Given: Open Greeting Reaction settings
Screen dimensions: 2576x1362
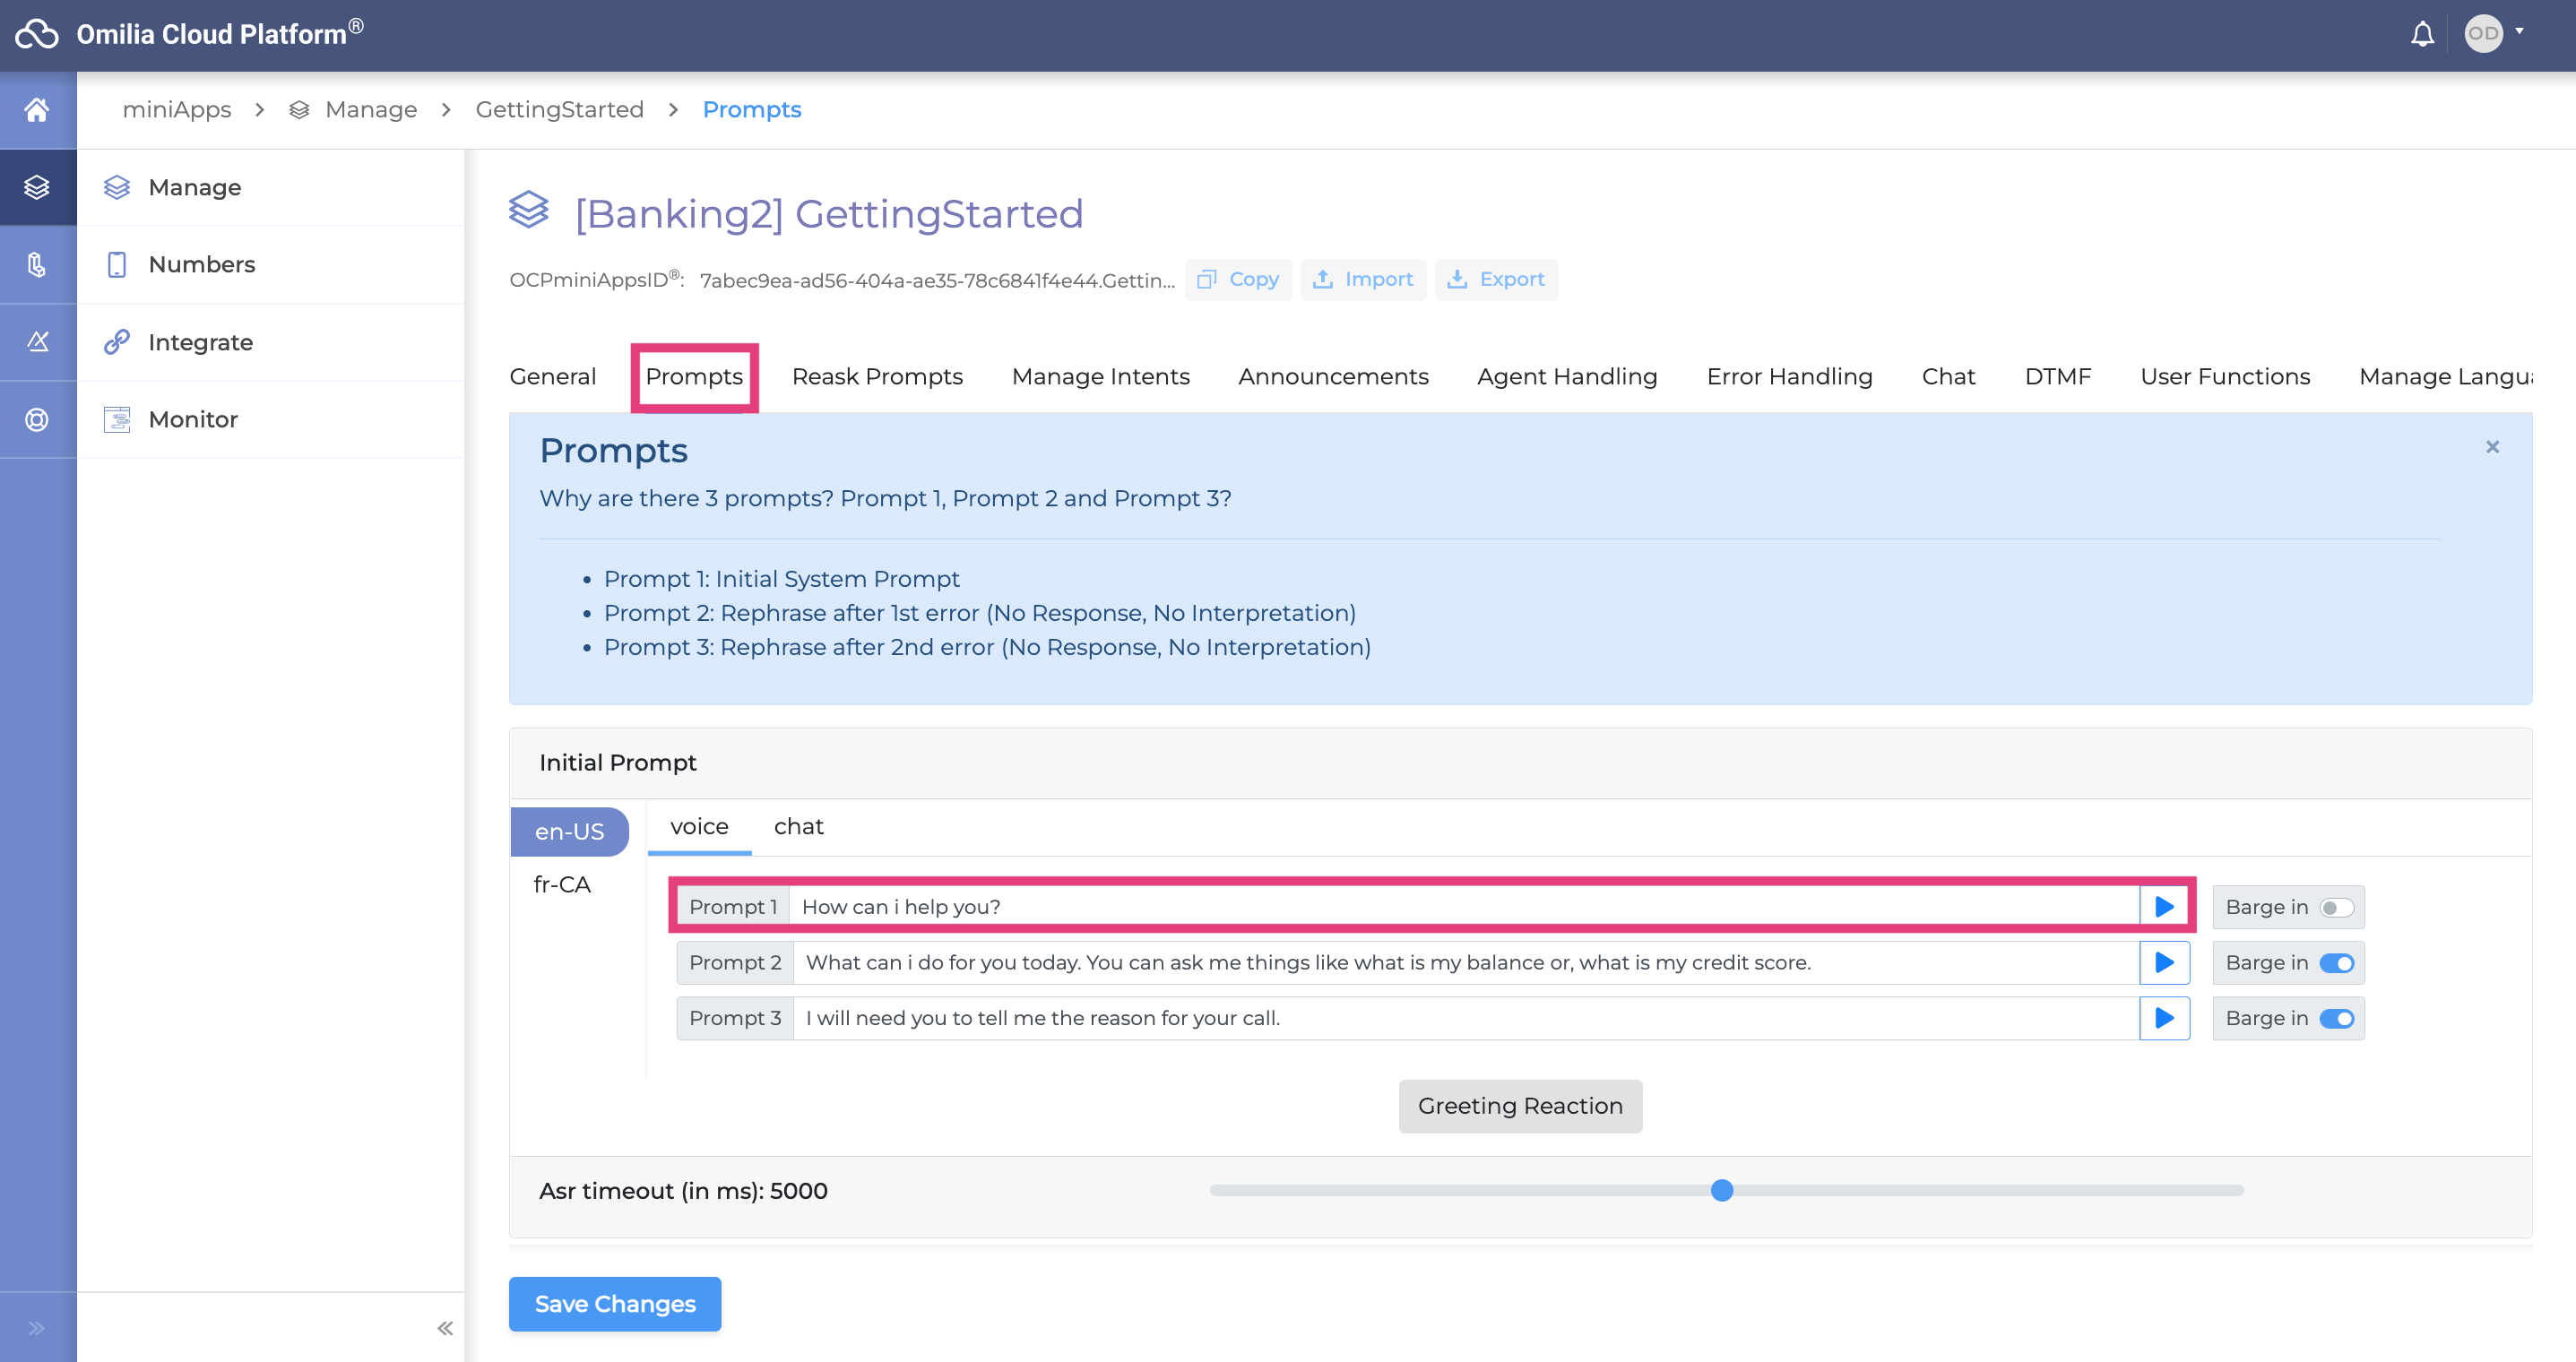Looking at the screenshot, I should pos(1520,1106).
